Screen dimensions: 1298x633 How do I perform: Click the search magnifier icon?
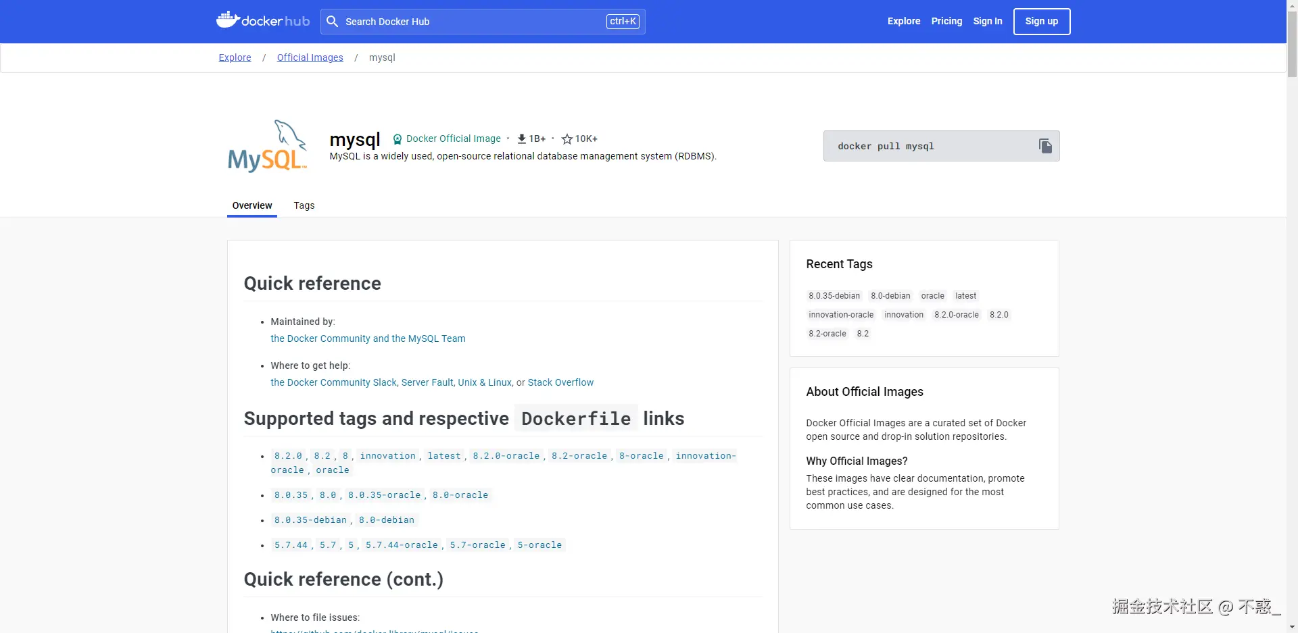pos(332,22)
